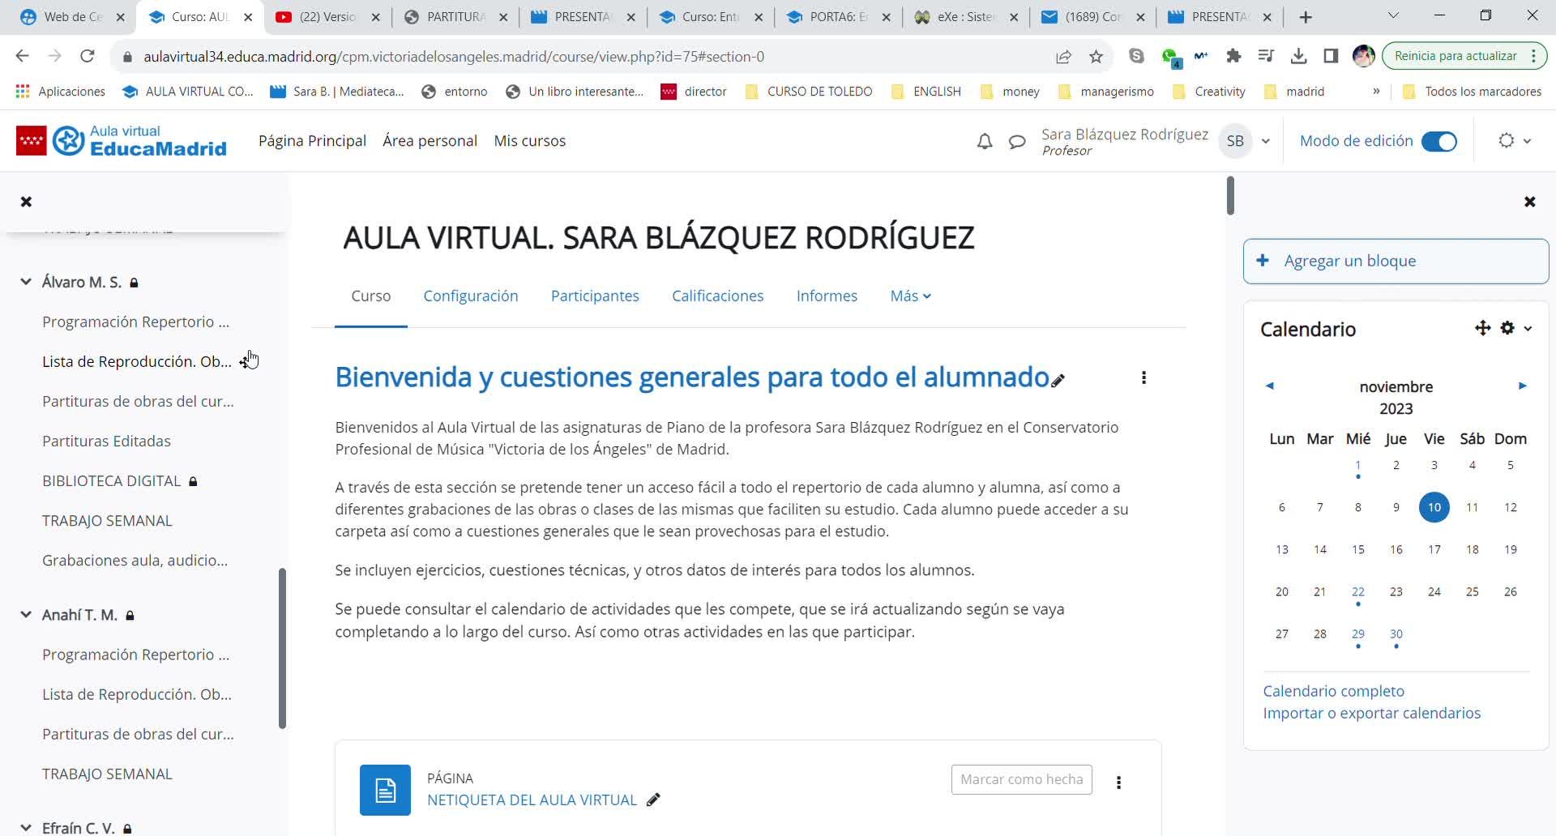Go back in browser history
The image size is (1556, 836).
point(22,56)
